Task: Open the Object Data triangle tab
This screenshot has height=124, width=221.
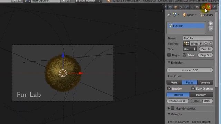Action: tap(192, 7)
